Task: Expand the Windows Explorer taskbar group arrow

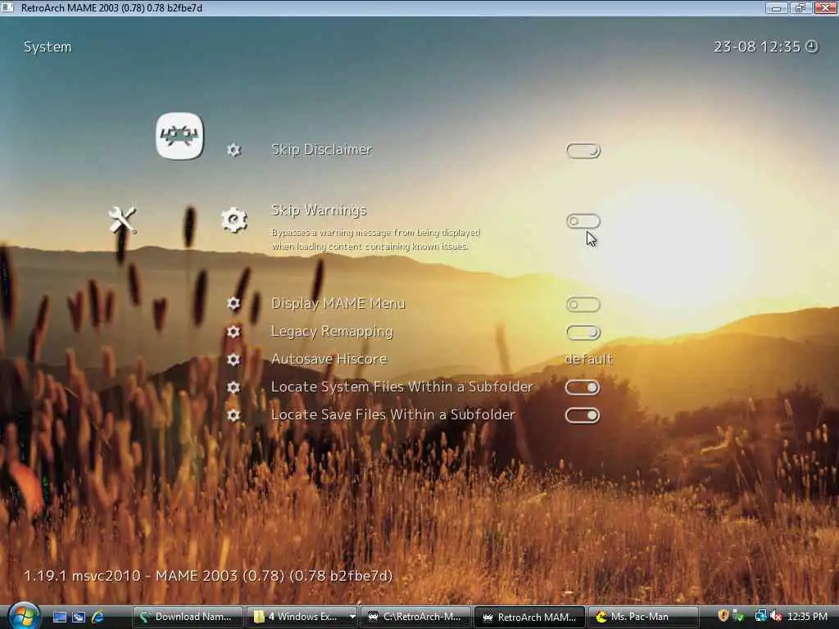Action: click(352, 617)
